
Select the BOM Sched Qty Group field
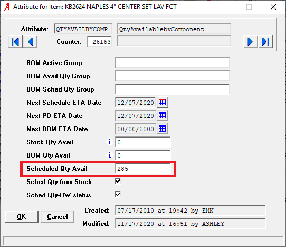[x=173, y=89]
